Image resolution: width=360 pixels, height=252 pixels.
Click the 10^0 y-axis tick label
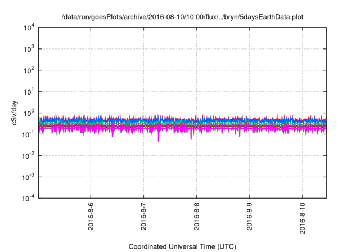tap(29, 113)
